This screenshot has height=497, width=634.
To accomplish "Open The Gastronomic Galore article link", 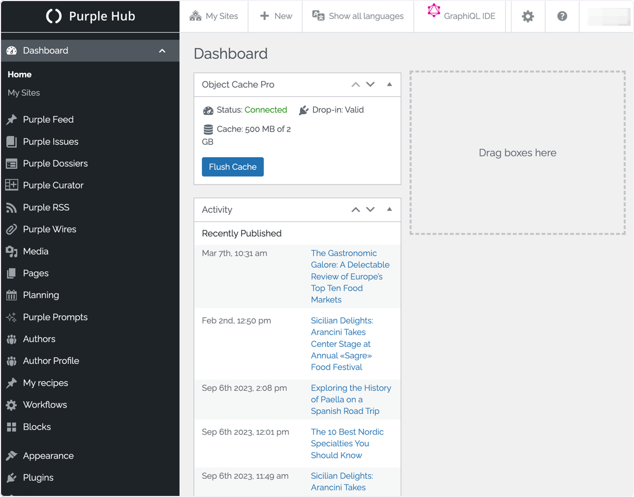I will point(350,277).
